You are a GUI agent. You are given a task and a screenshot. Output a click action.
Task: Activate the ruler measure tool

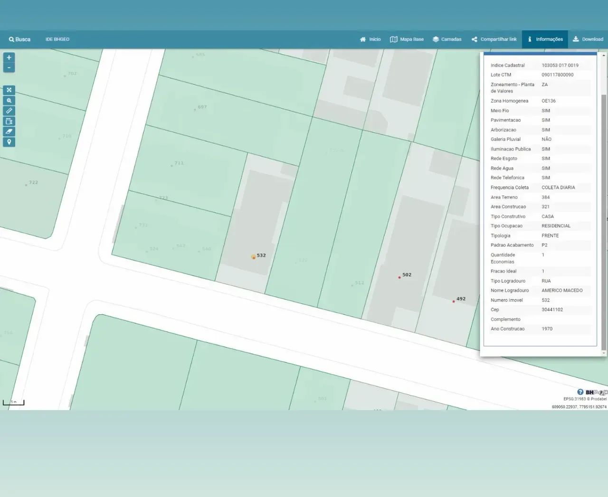[x=9, y=111]
